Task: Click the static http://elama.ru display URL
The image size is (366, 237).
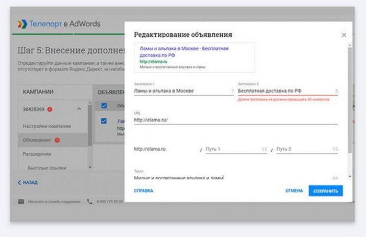Action: [x=150, y=149]
